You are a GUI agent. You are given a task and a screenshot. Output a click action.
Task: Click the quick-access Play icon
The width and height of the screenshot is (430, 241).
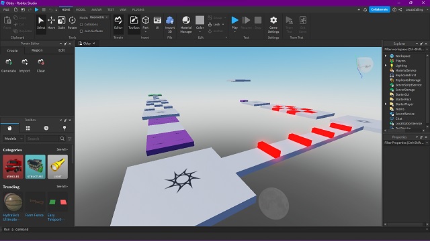37,9
